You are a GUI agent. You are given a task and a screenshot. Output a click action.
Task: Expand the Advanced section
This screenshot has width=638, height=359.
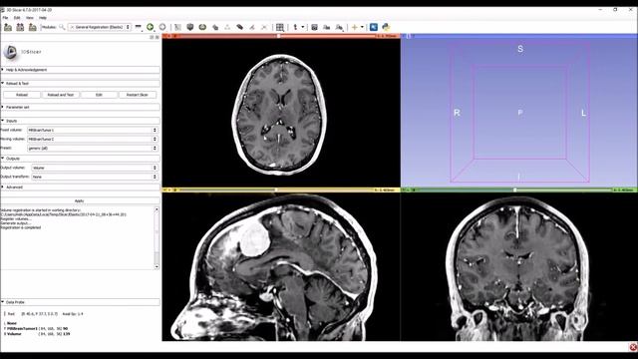tap(80, 187)
